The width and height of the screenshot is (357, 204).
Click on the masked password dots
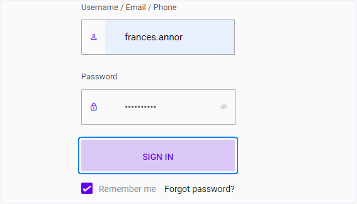(140, 107)
